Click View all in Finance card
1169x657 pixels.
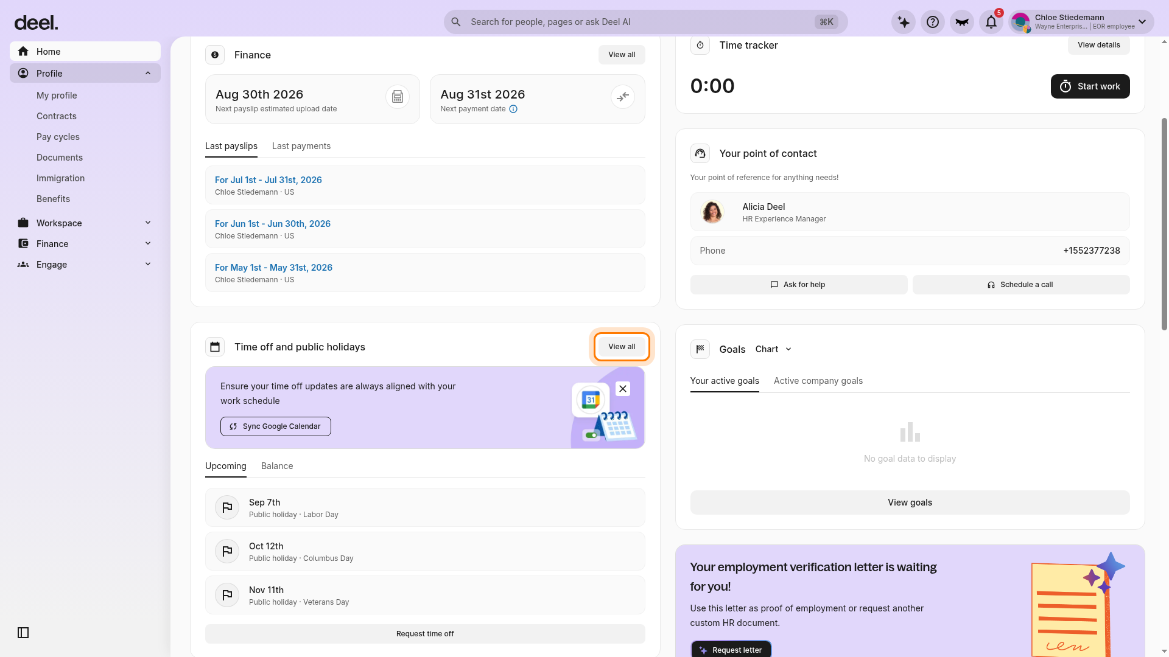click(622, 55)
